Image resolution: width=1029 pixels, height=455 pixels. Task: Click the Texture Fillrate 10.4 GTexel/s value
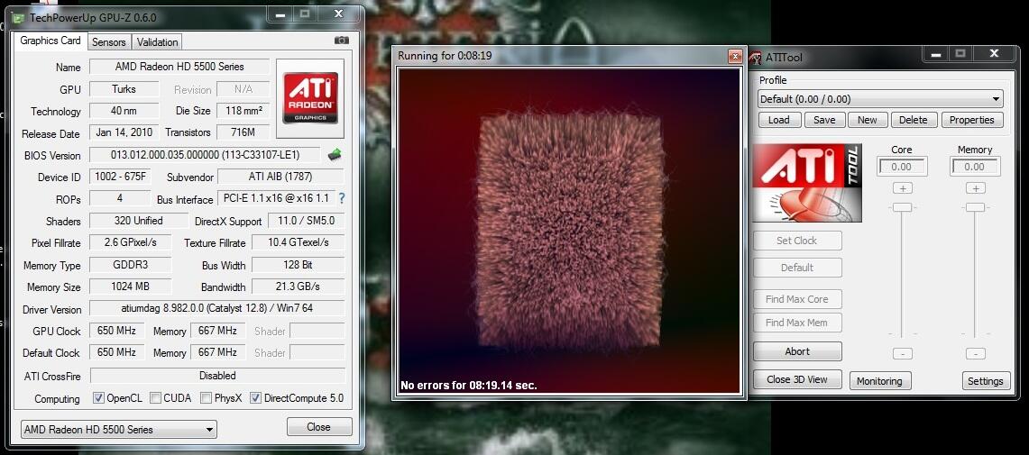tap(298, 242)
